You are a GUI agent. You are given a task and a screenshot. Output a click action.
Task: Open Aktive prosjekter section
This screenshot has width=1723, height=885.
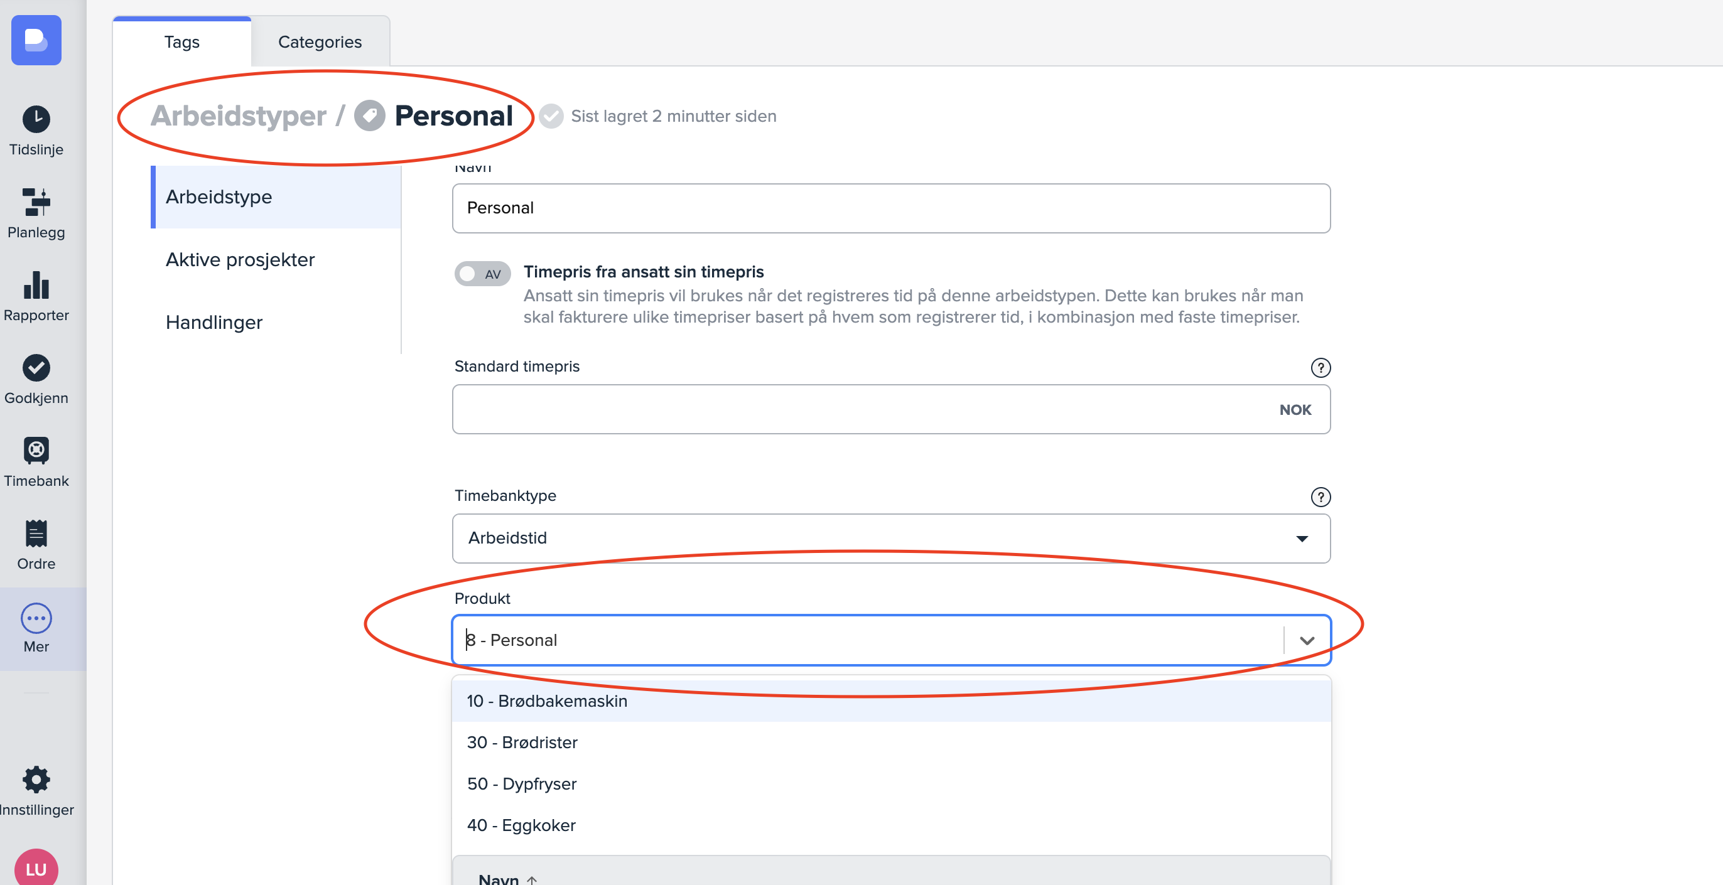tap(240, 259)
